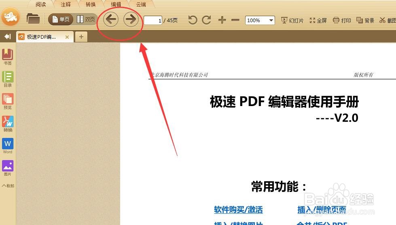Print the document (打印)

[342, 21]
